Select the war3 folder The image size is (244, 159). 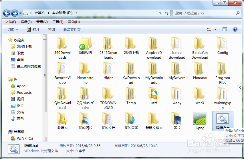click(200, 96)
